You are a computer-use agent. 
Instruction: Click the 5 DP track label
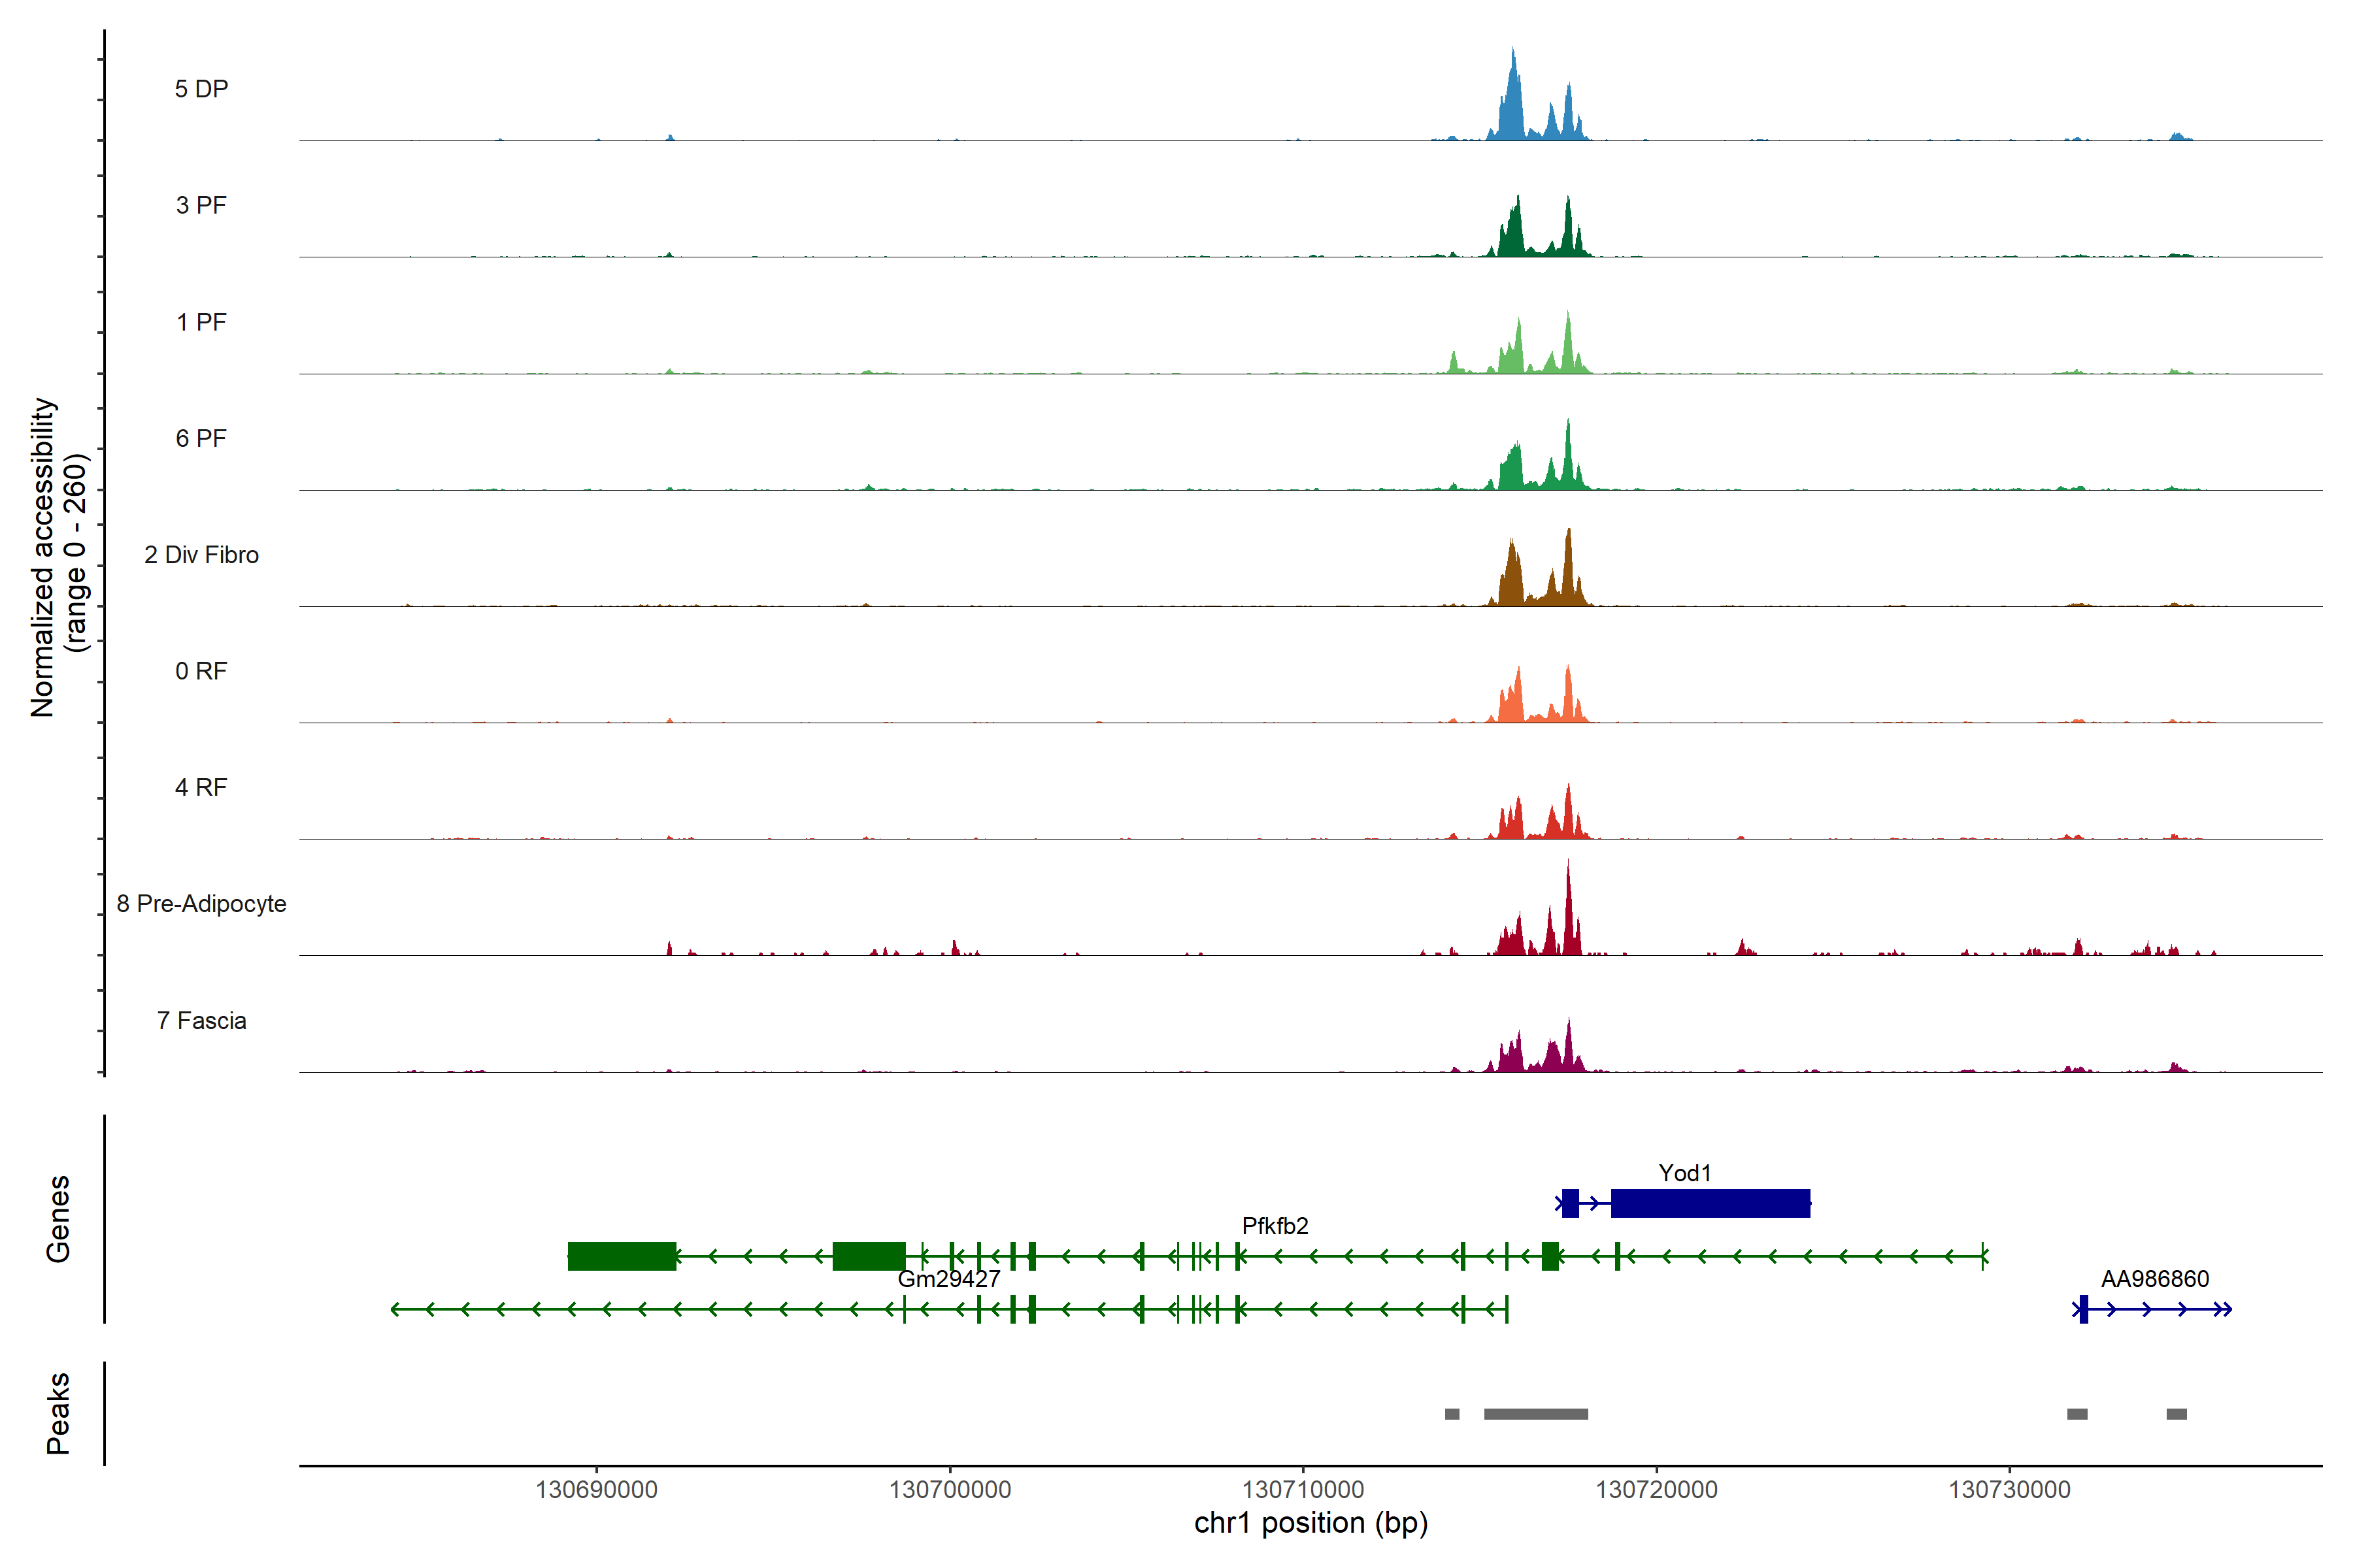[x=201, y=89]
